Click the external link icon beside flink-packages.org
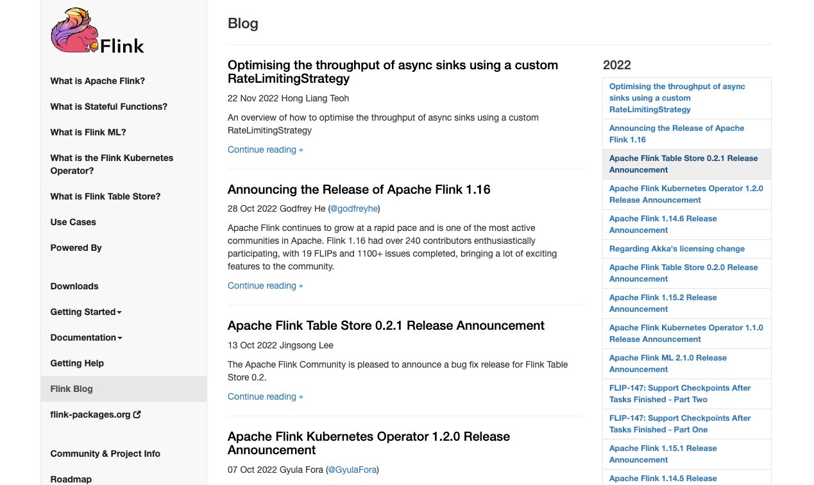Screen dimensions: 814x485 pos(137,414)
